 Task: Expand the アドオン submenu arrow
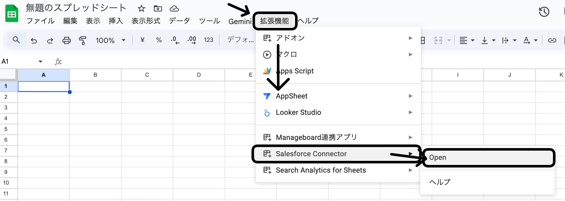pos(410,38)
